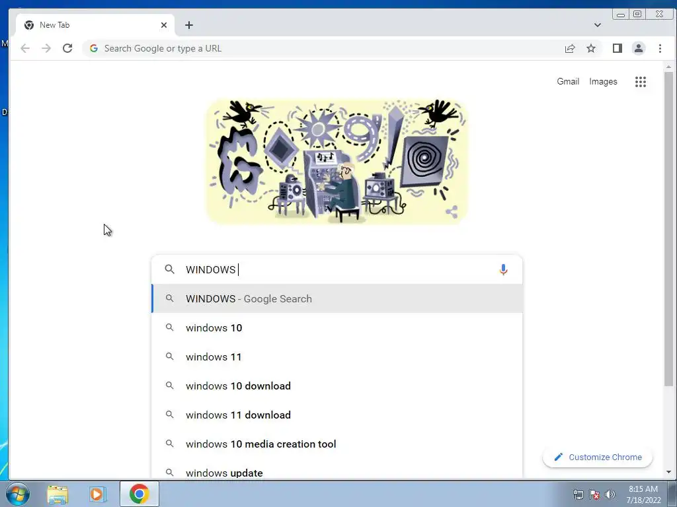Click the Chrome taskbar icon

click(139, 494)
